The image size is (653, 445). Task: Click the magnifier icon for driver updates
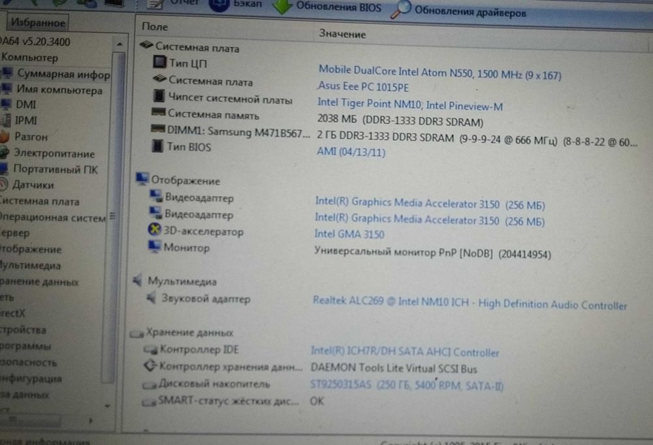point(401,9)
